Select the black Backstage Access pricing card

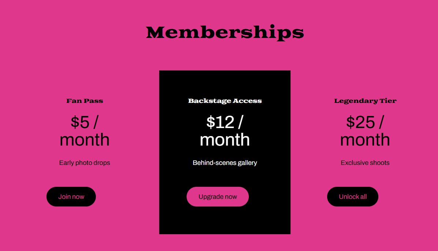point(225,152)
